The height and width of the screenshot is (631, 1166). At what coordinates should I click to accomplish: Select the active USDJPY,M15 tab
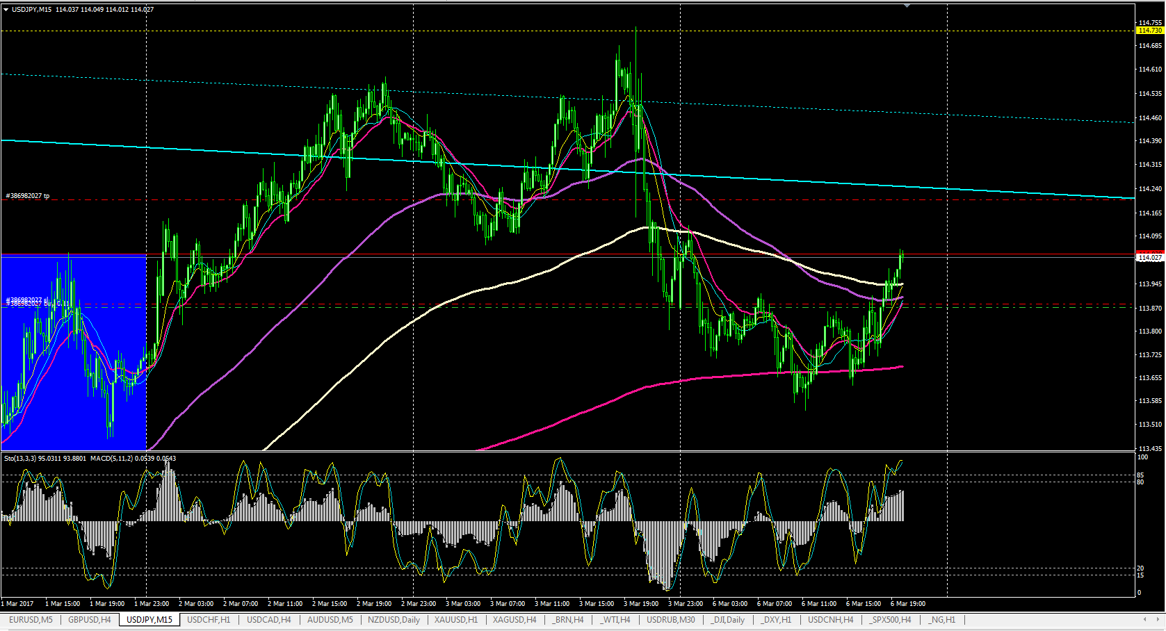pos(149,620)
